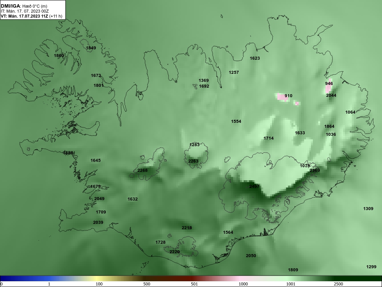Click the 946 value on the pink patch
The width and height of the screenshot is (382, 287).
coord(329,84)
